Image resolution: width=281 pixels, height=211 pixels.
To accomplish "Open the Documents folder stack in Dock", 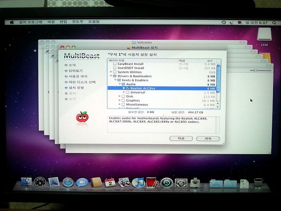I will pos(230,184).
